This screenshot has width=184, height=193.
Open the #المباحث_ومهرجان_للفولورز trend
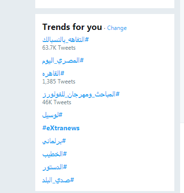pyautogui.click(x=81, y=94)
